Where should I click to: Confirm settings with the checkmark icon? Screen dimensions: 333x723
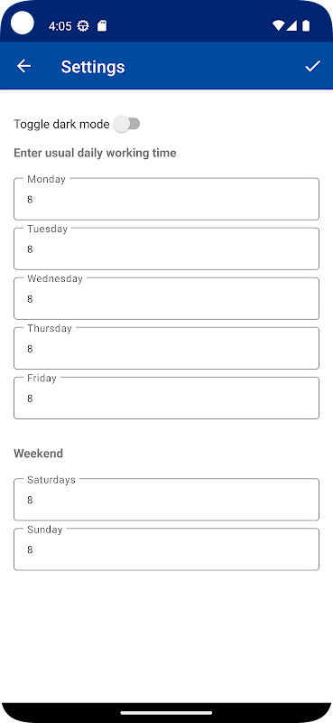[x=312, y=66]
